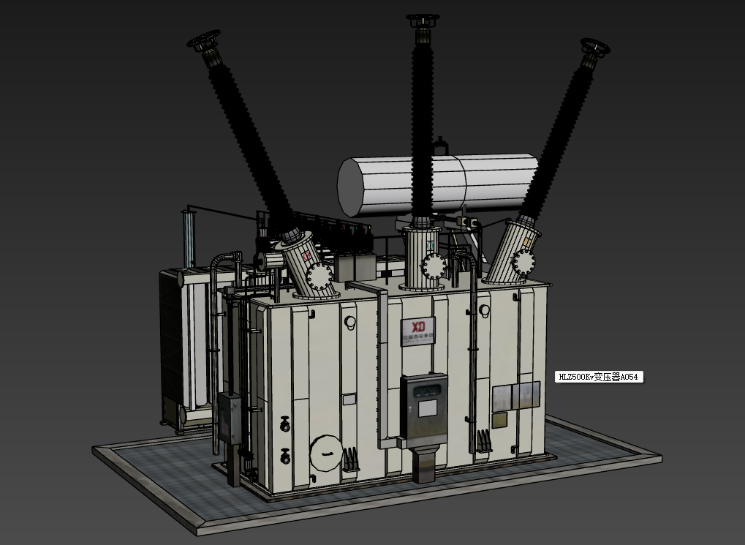Select the round manhole cover on tank
Viewport: 745px width, 545px height.
tap(326, 452)
